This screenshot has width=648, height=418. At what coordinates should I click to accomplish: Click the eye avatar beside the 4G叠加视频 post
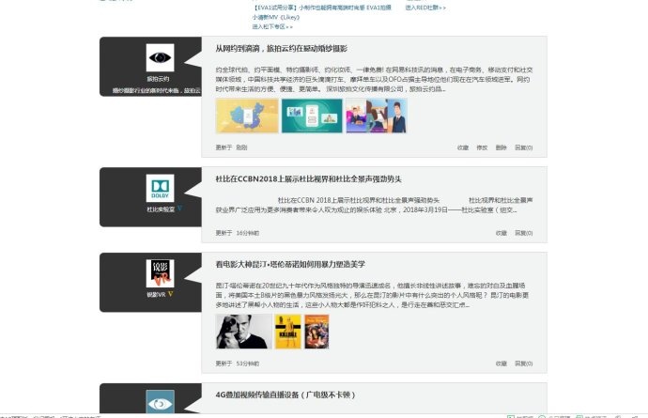160,401
